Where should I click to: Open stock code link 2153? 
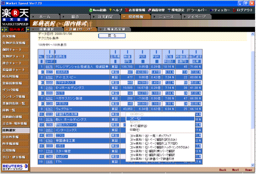coord(49,88)
